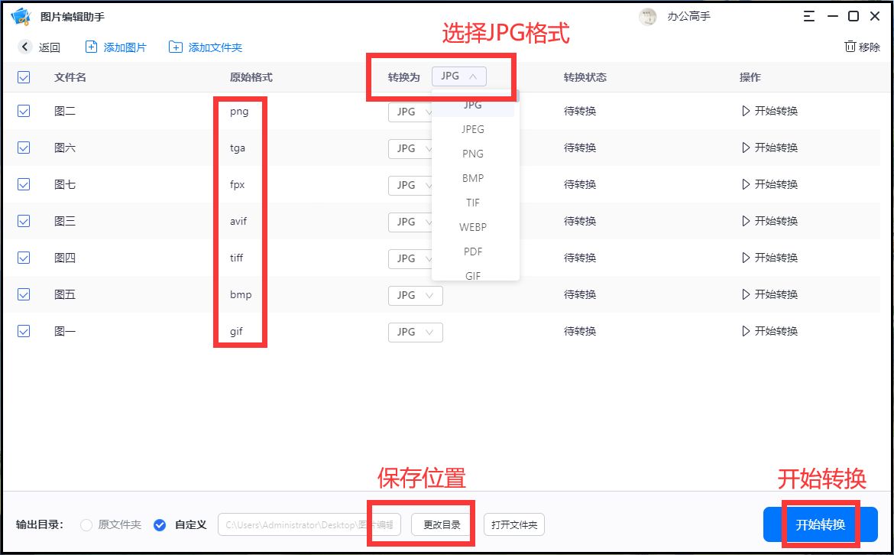Click the 添加图片 icon to add images
Screen dimensions: 894x555
(91, 47)
